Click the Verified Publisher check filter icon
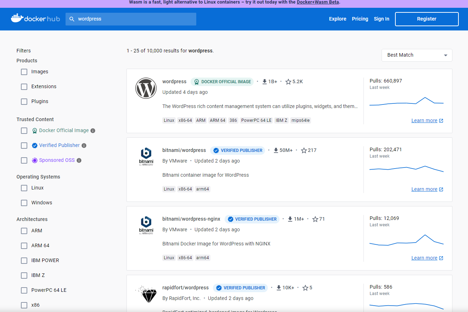Viewport: 468px width, 312px height. [35, 146]
